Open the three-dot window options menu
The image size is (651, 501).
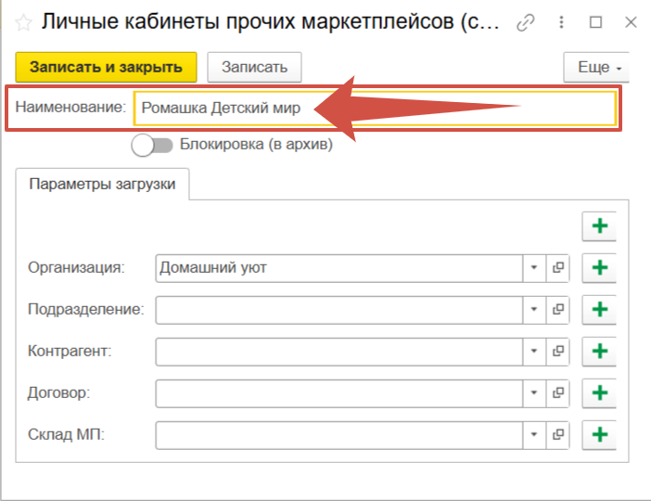coord(562,22)
